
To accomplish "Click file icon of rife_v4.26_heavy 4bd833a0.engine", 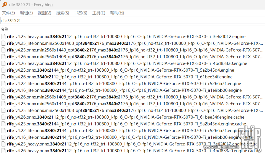I will pos(3,63).
